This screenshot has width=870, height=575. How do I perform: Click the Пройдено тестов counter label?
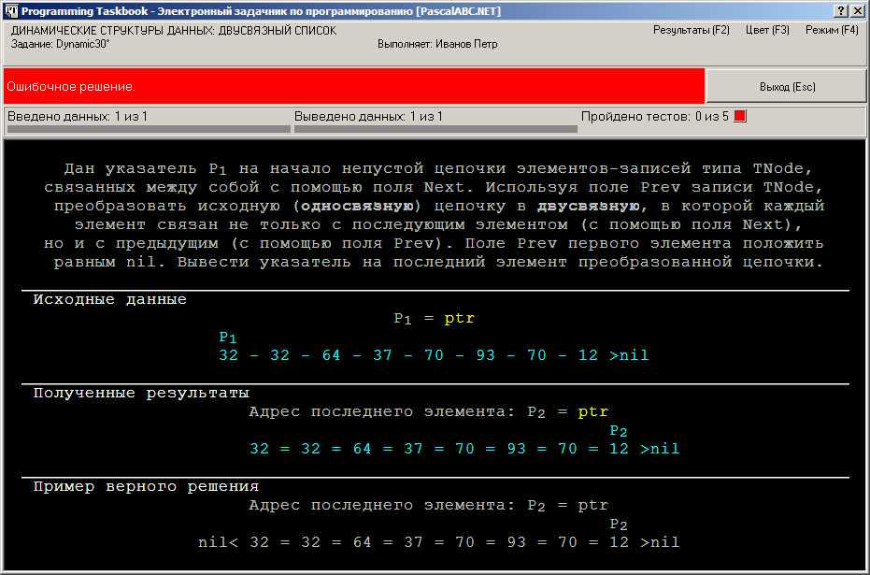click(655, 117)
